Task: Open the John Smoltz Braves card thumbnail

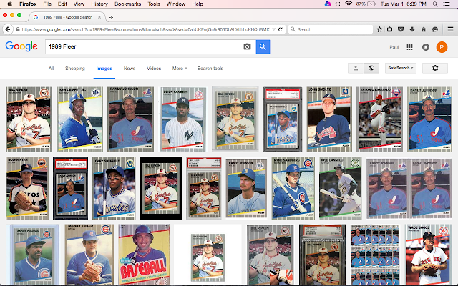Action: coord(329,119)
